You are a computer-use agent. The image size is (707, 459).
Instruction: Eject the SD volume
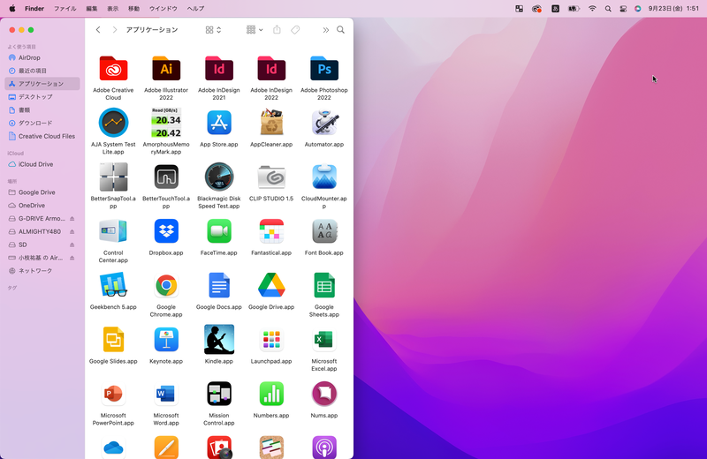[x=72, y=245]
